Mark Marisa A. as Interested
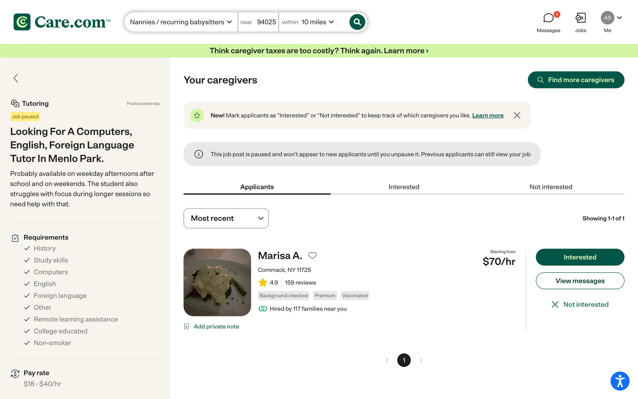 pos(580,257)
